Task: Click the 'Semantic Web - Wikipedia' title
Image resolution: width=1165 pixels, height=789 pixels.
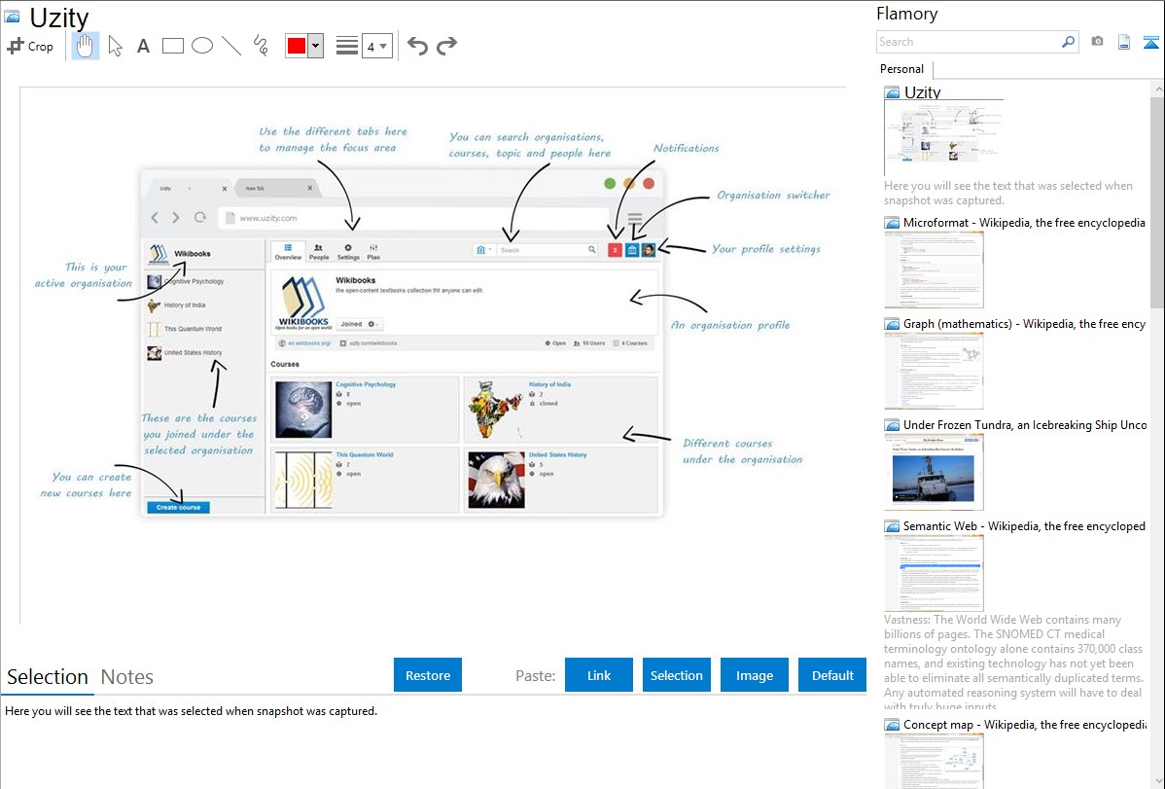Action: [x=1024, y=525]
